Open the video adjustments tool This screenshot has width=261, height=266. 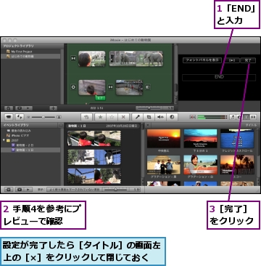click(172, 117)
